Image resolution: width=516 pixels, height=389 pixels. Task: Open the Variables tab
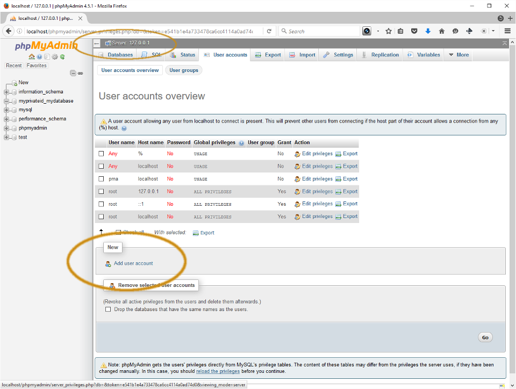(x=424, y=55)
